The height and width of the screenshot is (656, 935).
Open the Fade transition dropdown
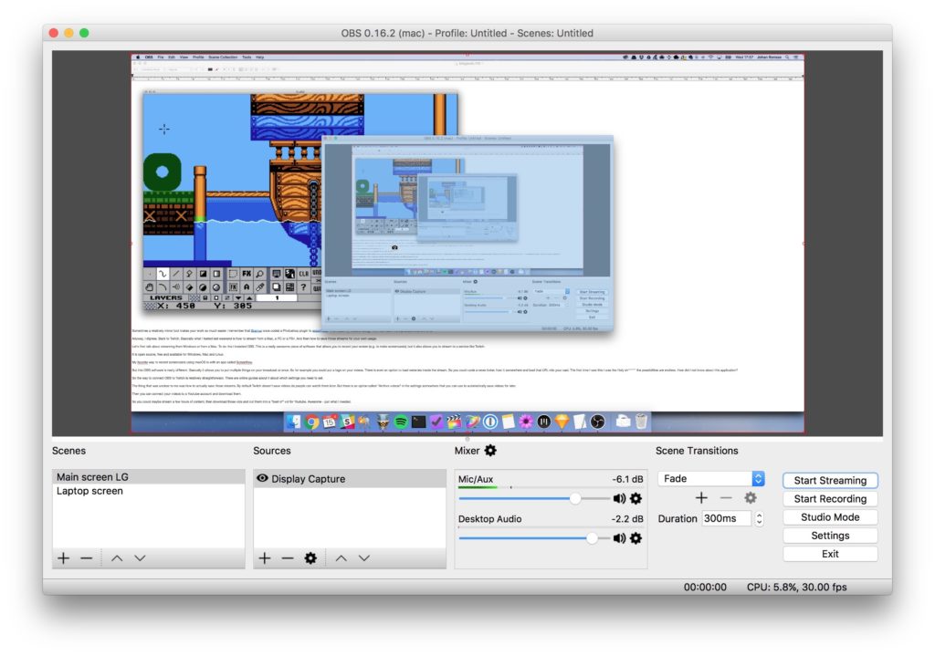click(x=711, y=478)
